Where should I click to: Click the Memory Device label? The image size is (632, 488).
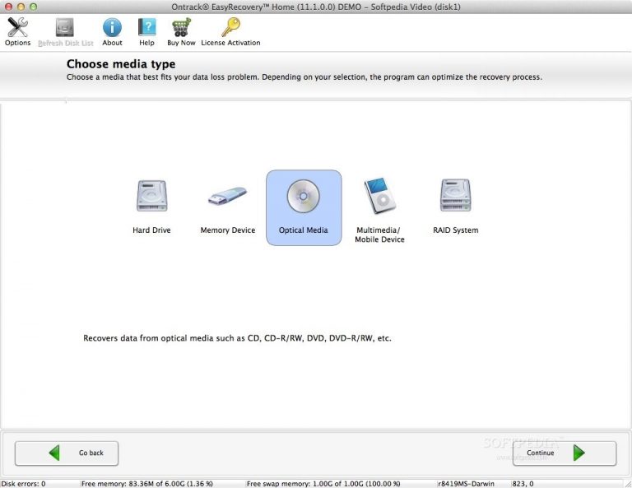tap(228, 230)
